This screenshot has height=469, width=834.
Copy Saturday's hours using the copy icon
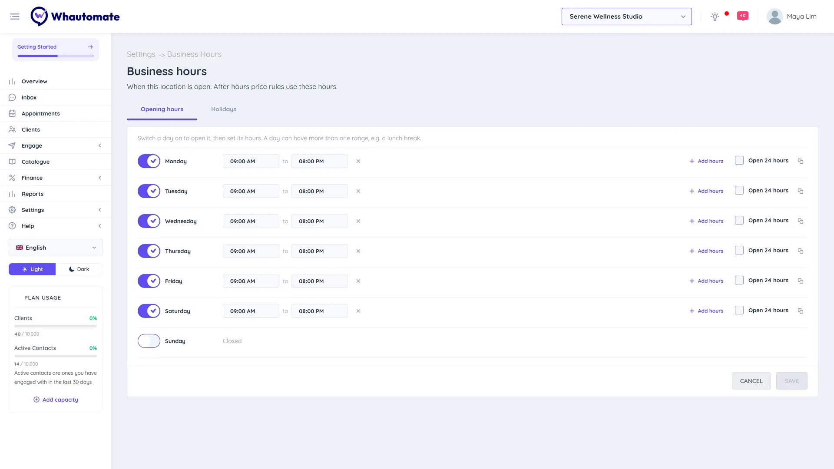click(x=801, y=311)
